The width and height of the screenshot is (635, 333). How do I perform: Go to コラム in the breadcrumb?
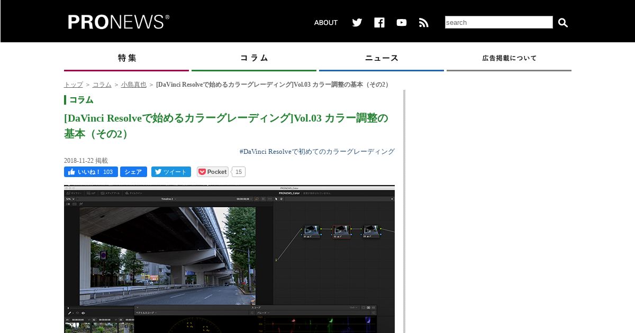(x=102, y=85)
